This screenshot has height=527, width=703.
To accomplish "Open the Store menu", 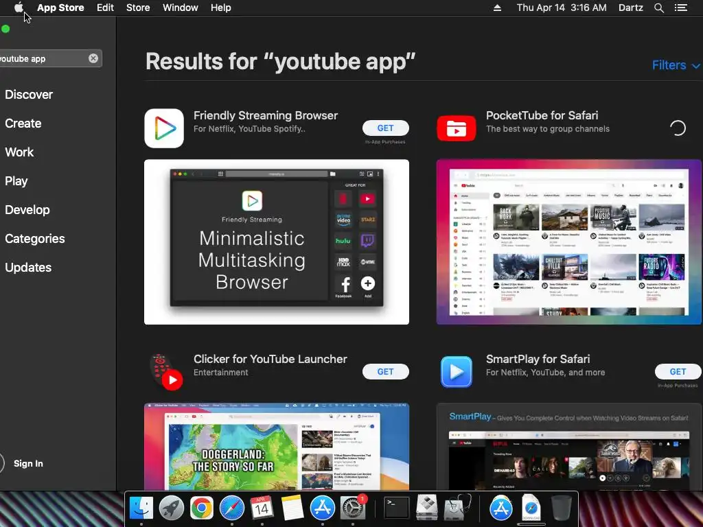I will (x=138, y=8).
